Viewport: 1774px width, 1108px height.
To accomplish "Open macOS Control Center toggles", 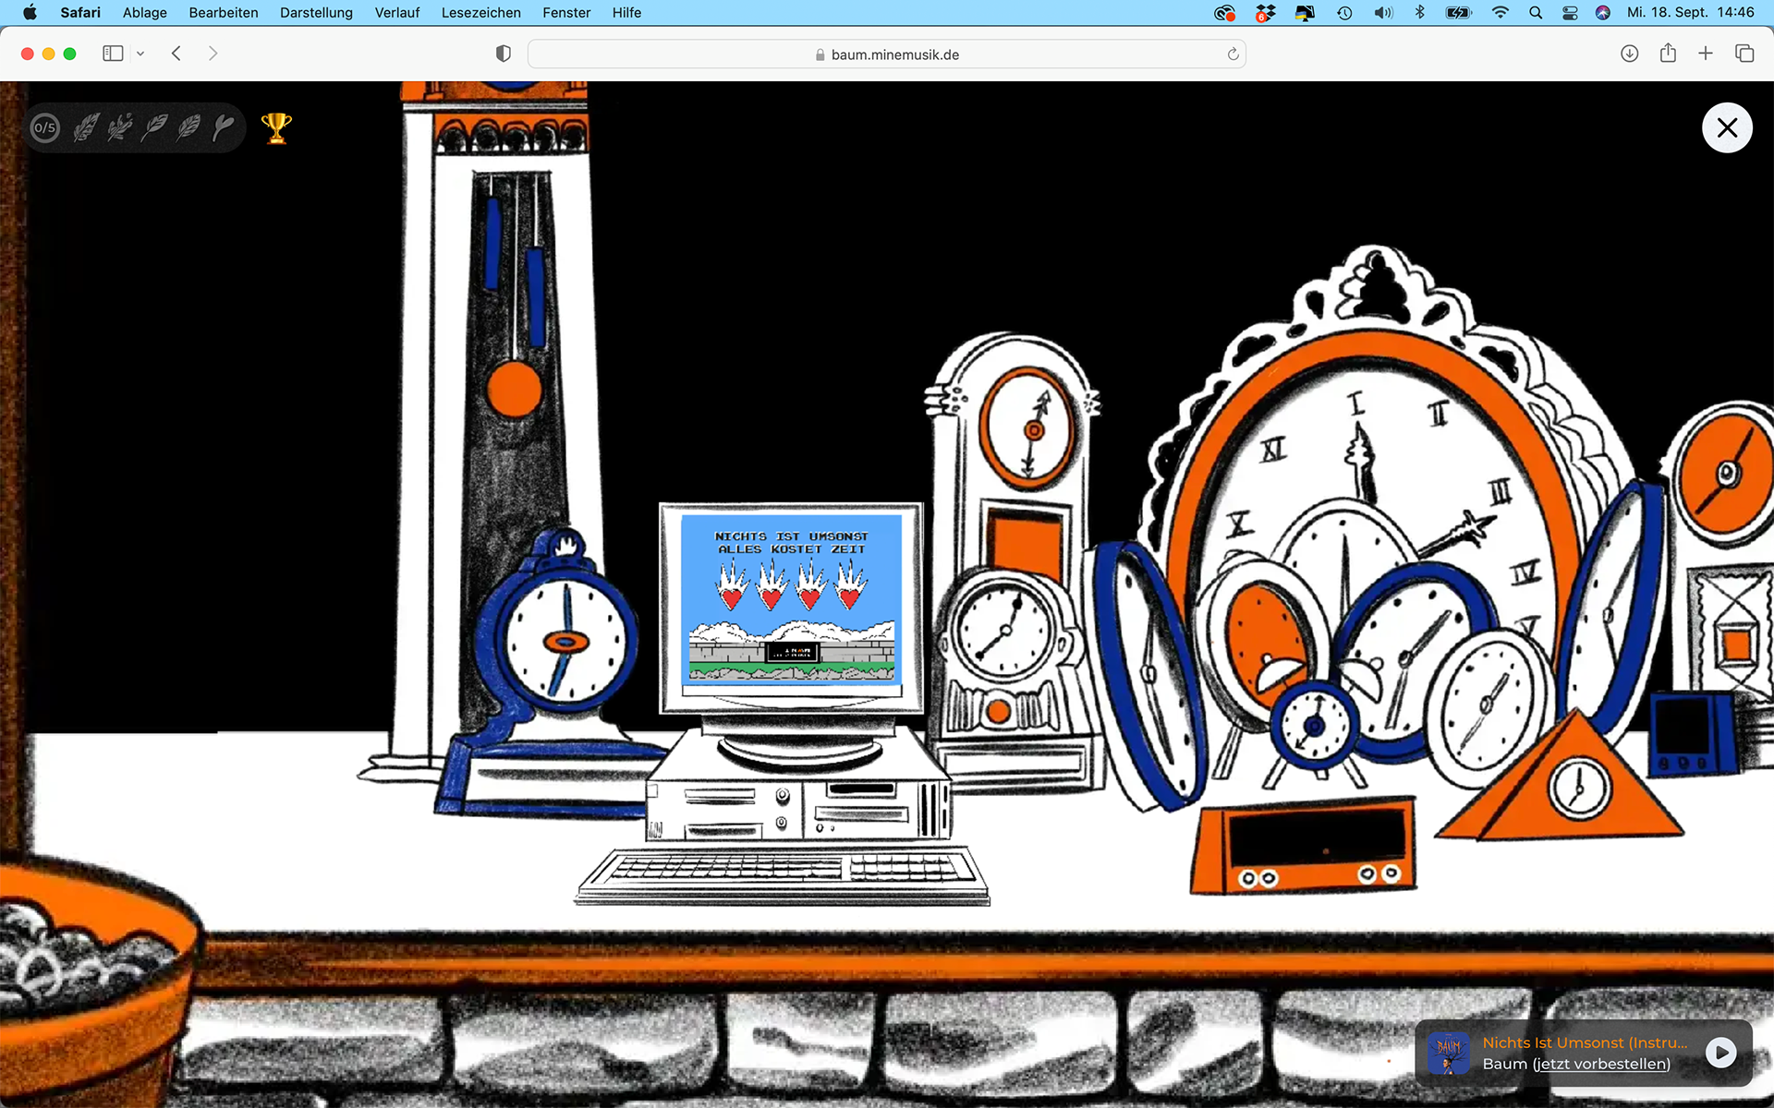I will tap(1570, 12).
